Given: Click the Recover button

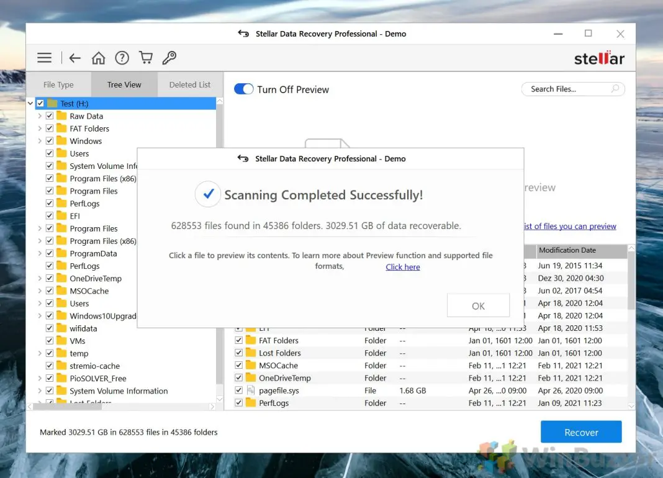Looking at the screenshot, I should pyautogui.click(x=581, y=432).
